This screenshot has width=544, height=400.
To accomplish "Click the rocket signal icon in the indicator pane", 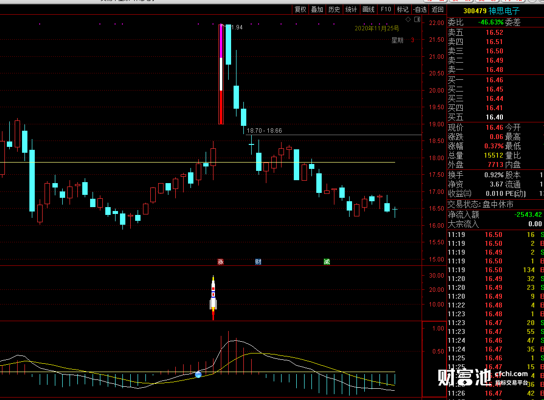I will click(213, 298).
